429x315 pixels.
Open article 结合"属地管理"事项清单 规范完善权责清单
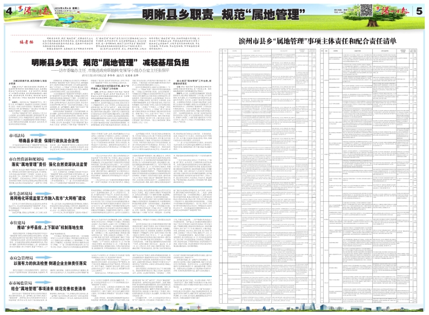(49, 289)
